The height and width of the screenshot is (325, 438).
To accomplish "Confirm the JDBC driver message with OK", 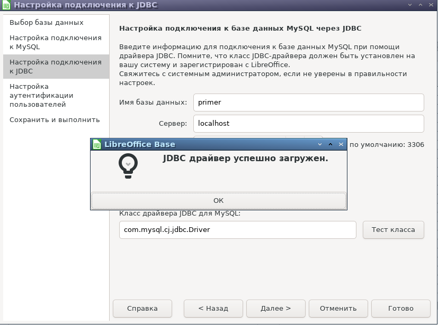I will click(218, 200).
